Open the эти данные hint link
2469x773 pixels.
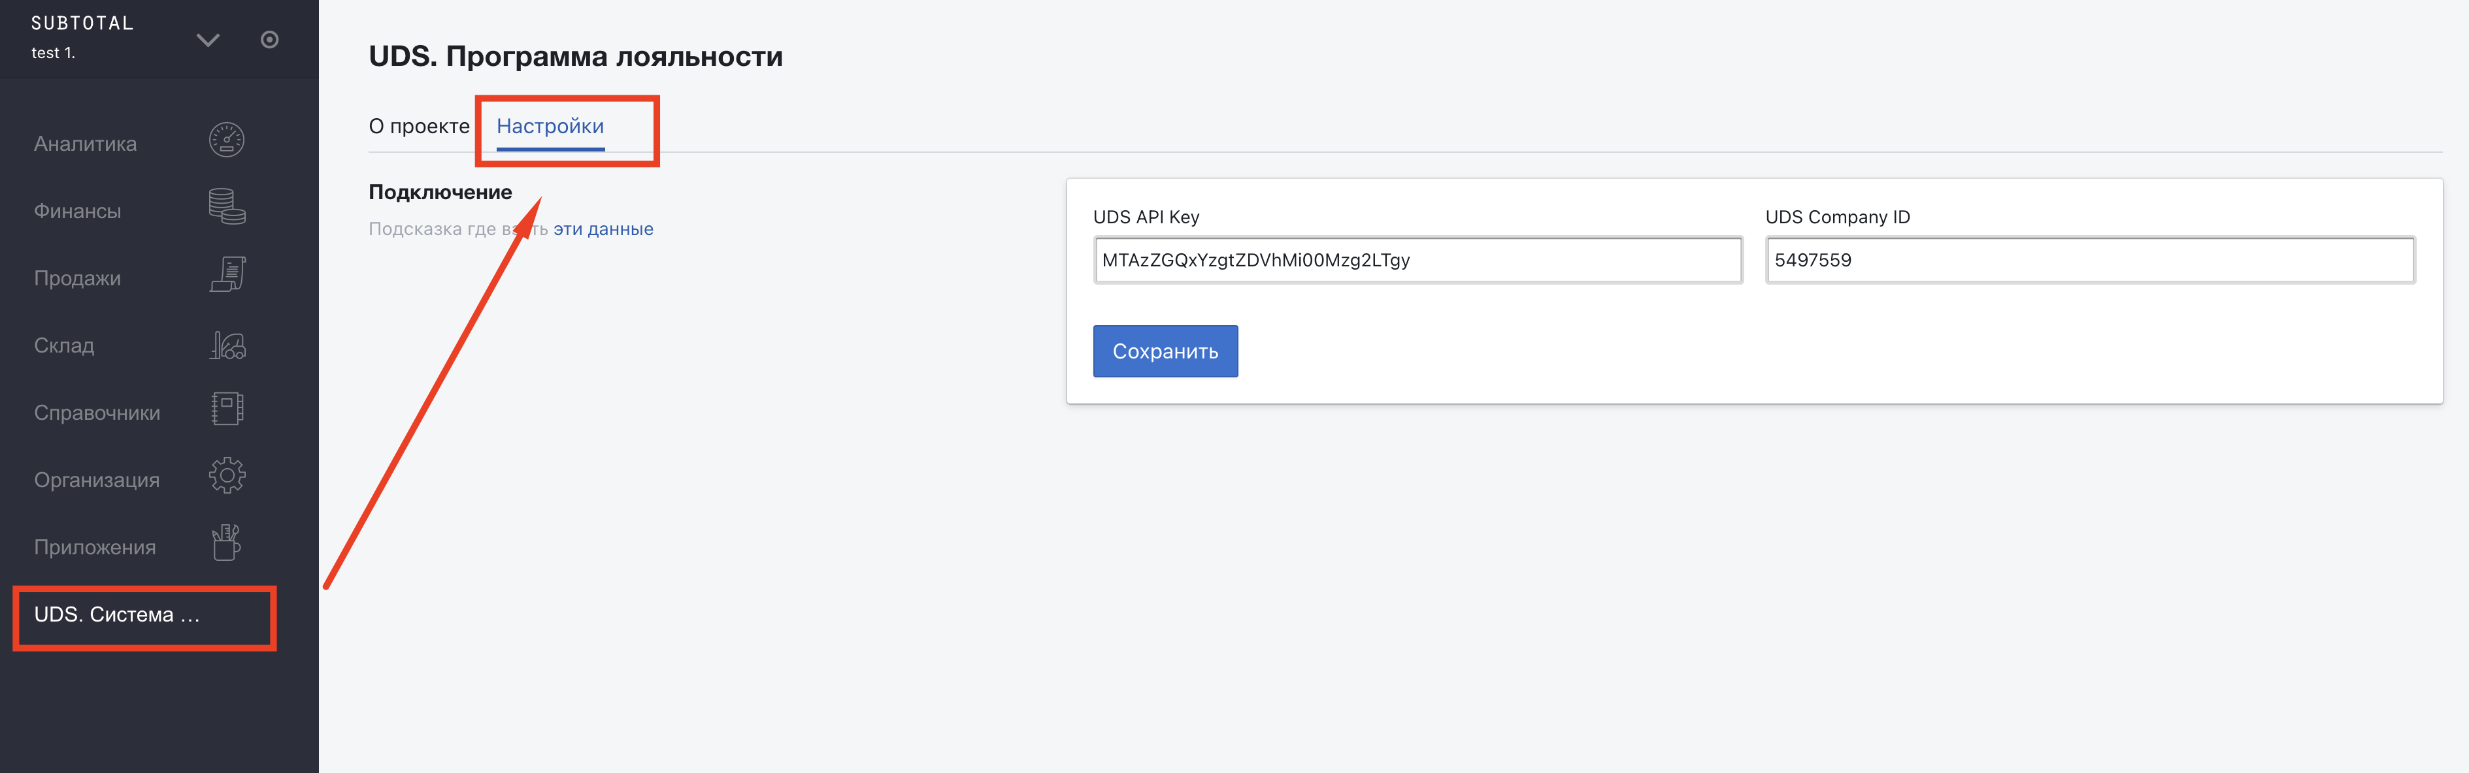click(603, 229)
